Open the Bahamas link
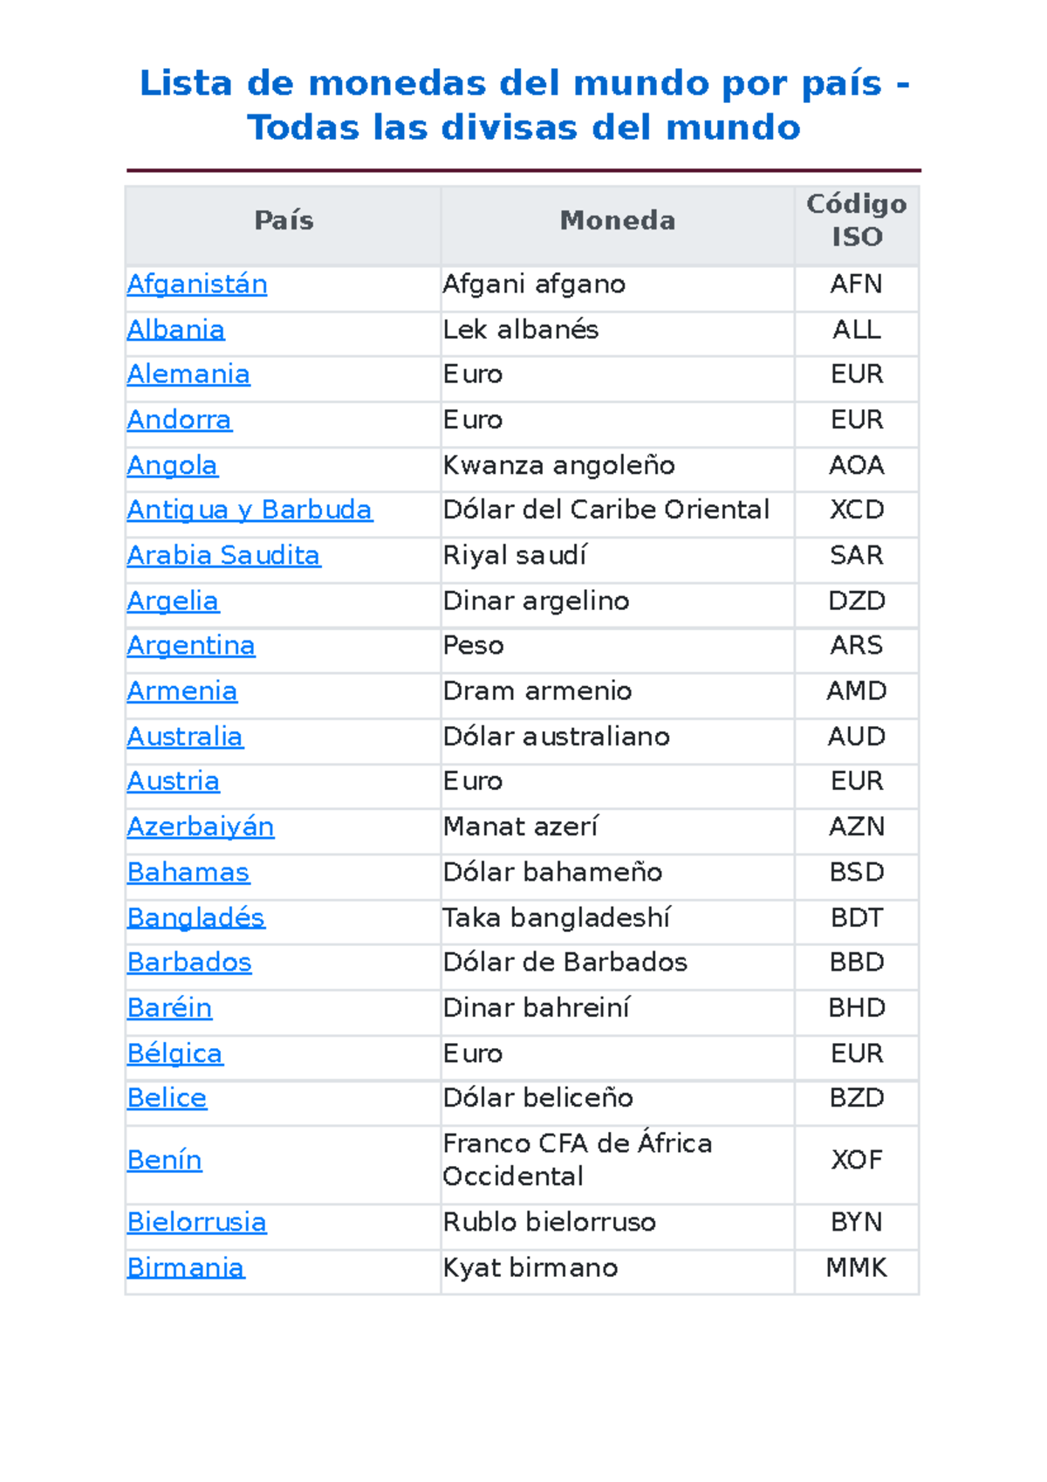Screen dimensions: 1047x1482 tap(188, 872)
